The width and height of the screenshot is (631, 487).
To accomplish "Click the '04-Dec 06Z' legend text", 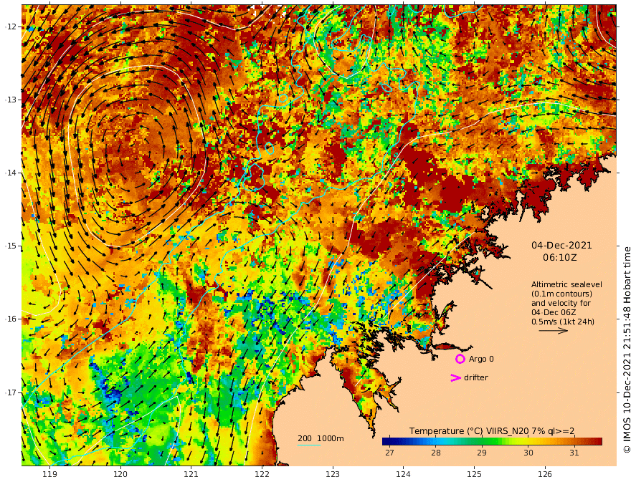I will point(554,312).
